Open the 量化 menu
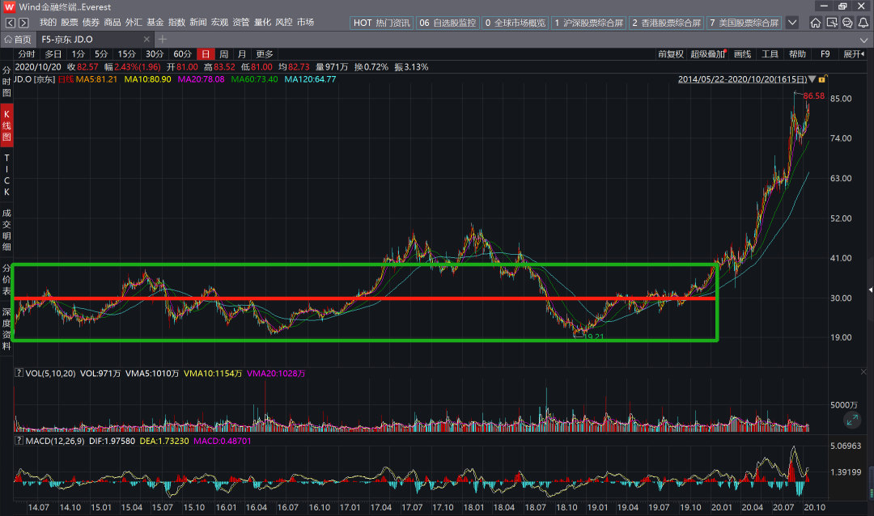This screenshot has height=516, width=874. [262, 23]
